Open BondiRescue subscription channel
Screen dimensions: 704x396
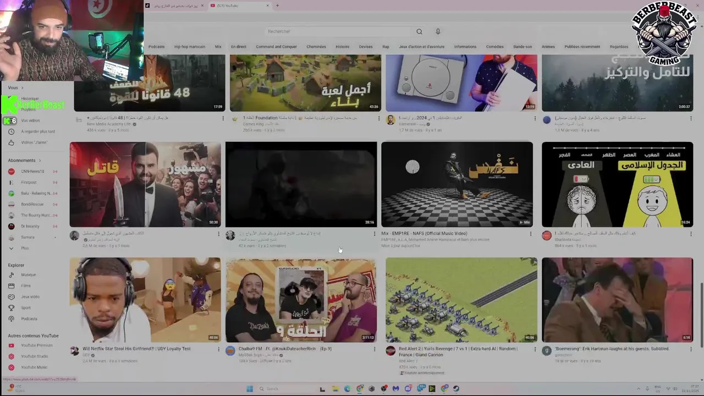(x=32, y=204)
